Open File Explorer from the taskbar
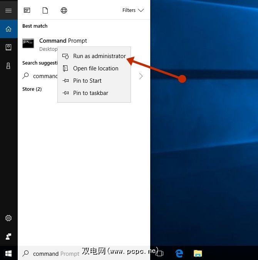This screenshot has width=258, height=260. 198,253
